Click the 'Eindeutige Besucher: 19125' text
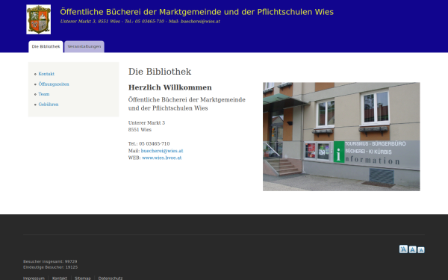This screenshot has height=280, width=448. tap(50, 267)
